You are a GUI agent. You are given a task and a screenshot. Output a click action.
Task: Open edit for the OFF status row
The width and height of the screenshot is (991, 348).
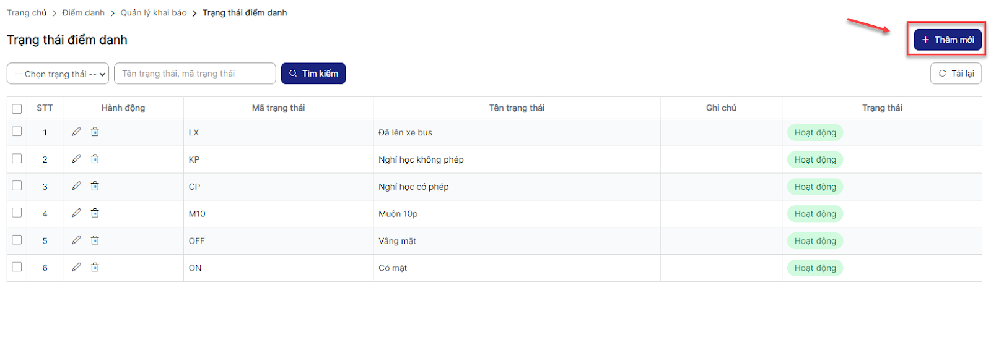(76, 240)
